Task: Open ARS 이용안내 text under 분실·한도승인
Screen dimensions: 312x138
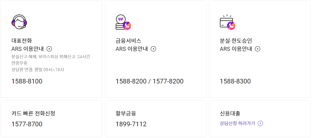Action: click(x=236, y=49)
